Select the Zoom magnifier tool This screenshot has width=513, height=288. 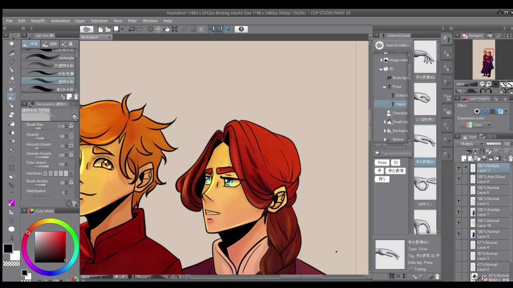tap(12, 44)
